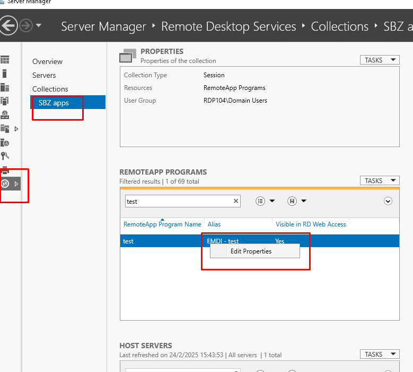Select the All Servers sidebar icon
Screen dimensions: 413x372
(5, 87)
